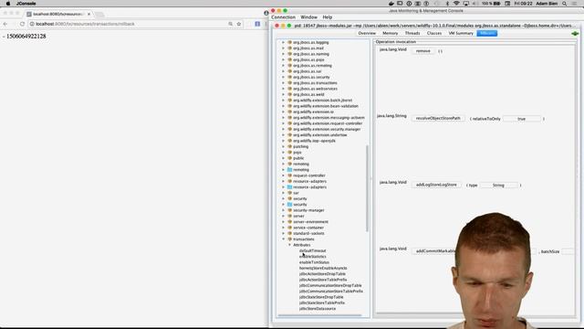The image size is (584, 329).
Task: Select the server-environment tree item
Action: pyautogui.click(x=310, y=222)
